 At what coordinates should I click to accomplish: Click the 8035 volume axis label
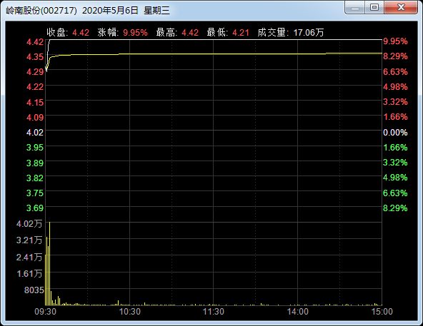34,290
